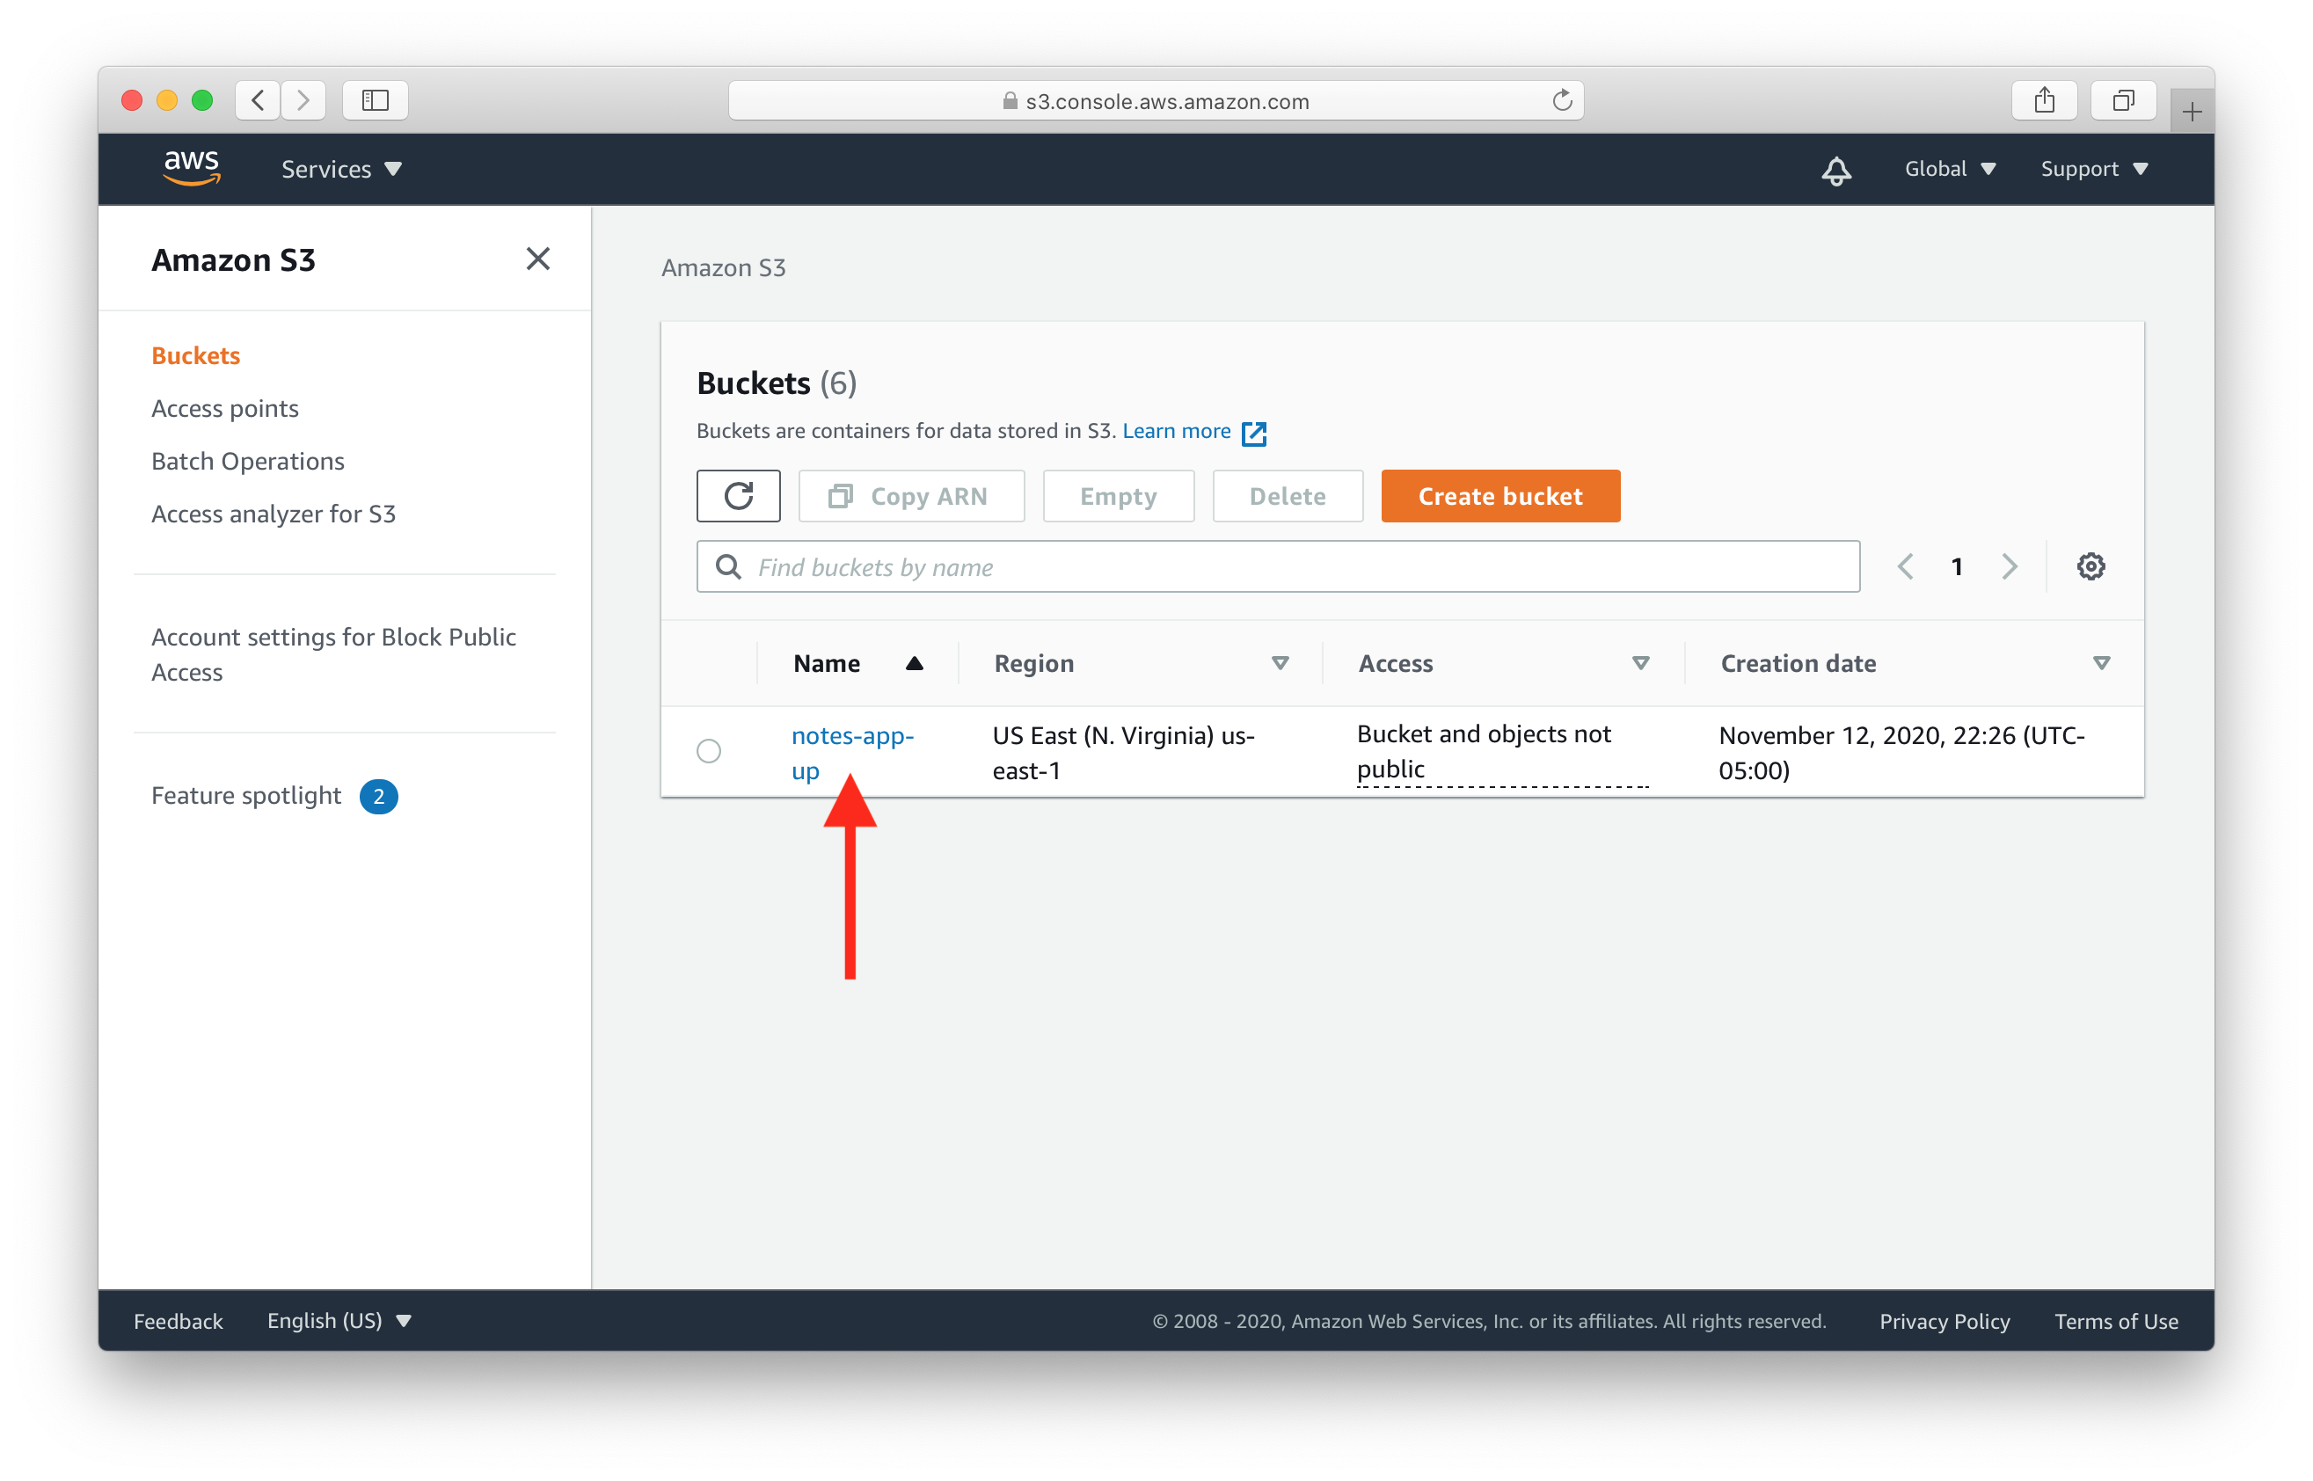Click the AWS logo icon

[x=189, y=169]
